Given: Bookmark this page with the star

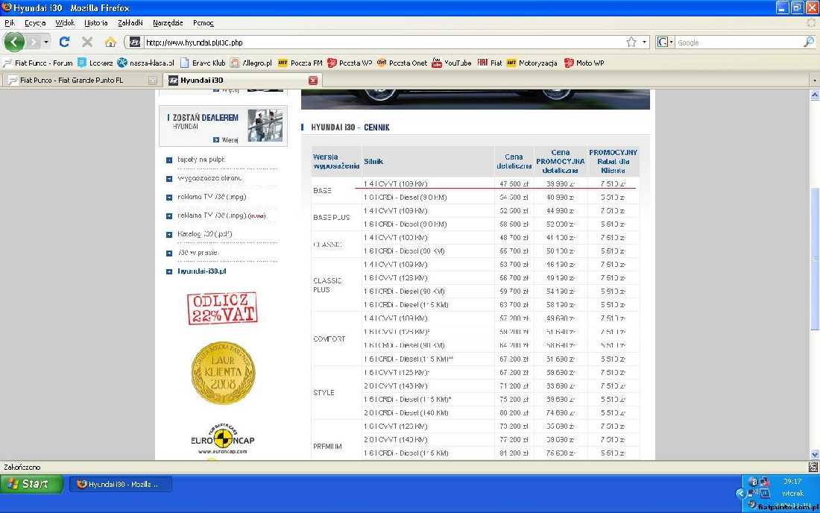Looking at the screenshot, I should pyautogui.click(x=631, y=43).
